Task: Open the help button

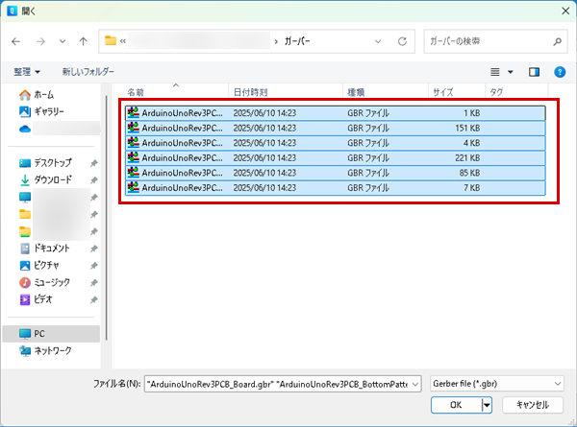Action: click(560, 72)
